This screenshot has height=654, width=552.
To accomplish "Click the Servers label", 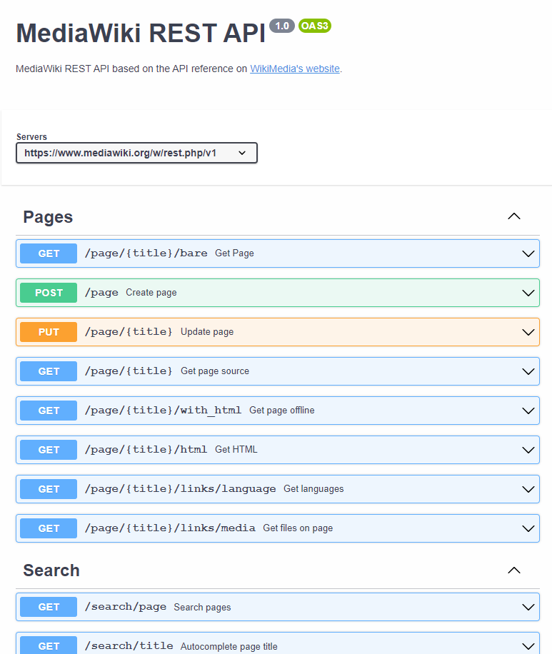I will pyautogui.click(x=31, y=137).
